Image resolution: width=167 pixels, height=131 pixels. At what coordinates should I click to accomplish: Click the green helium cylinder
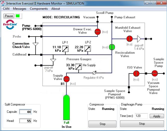click(67, 107)
